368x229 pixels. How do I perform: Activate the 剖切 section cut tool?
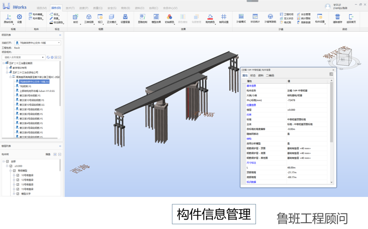click(75, 18)
